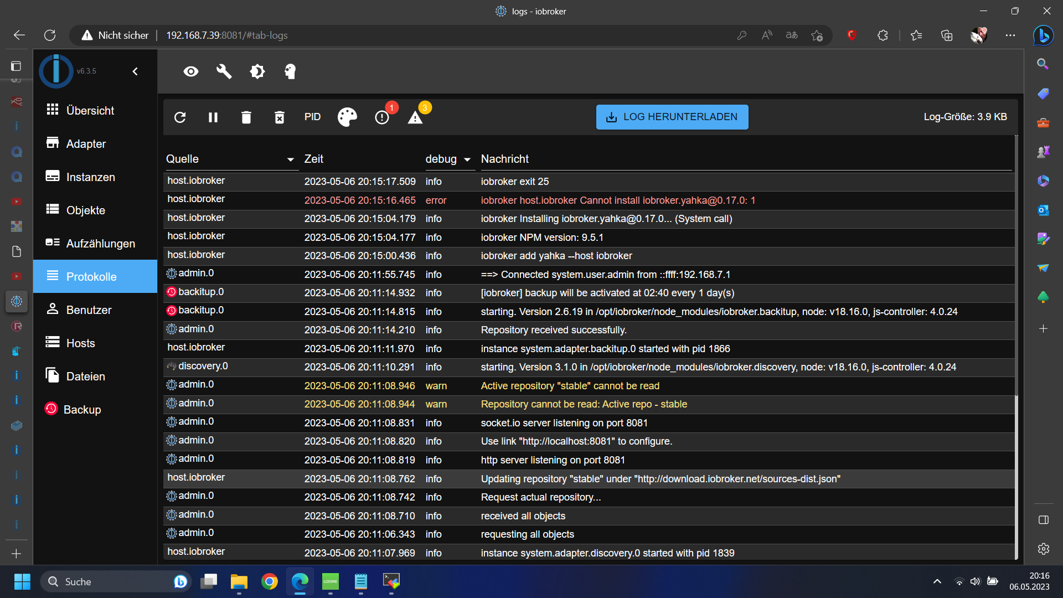
Task: Pause the log output
Action: (x=213, y=117)
